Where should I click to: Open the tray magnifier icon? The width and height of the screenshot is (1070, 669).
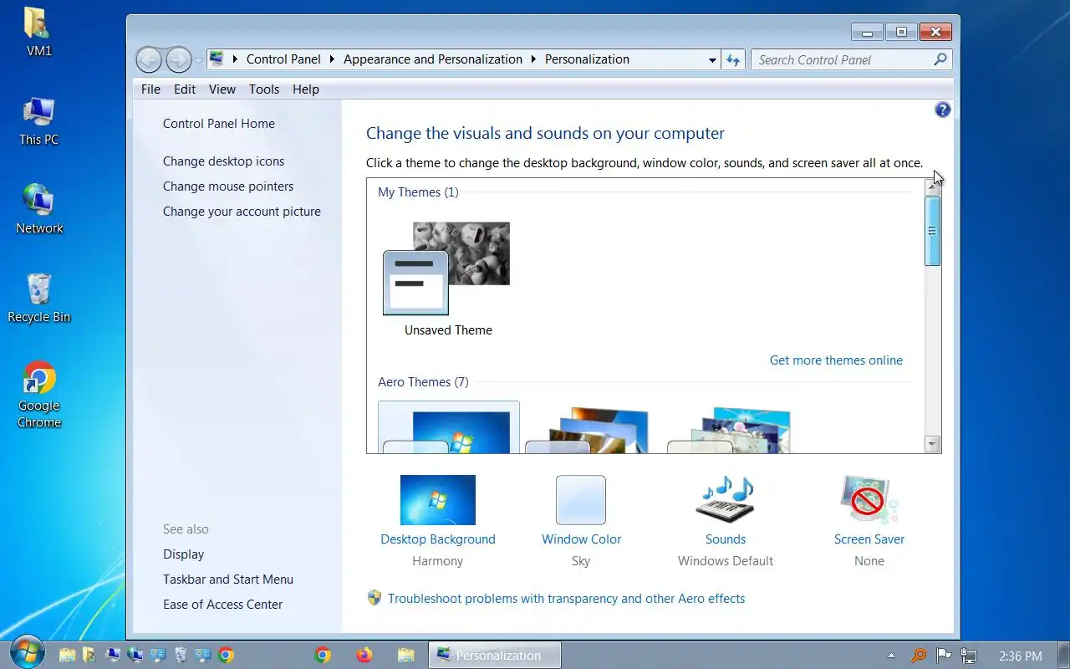(918, 656)
